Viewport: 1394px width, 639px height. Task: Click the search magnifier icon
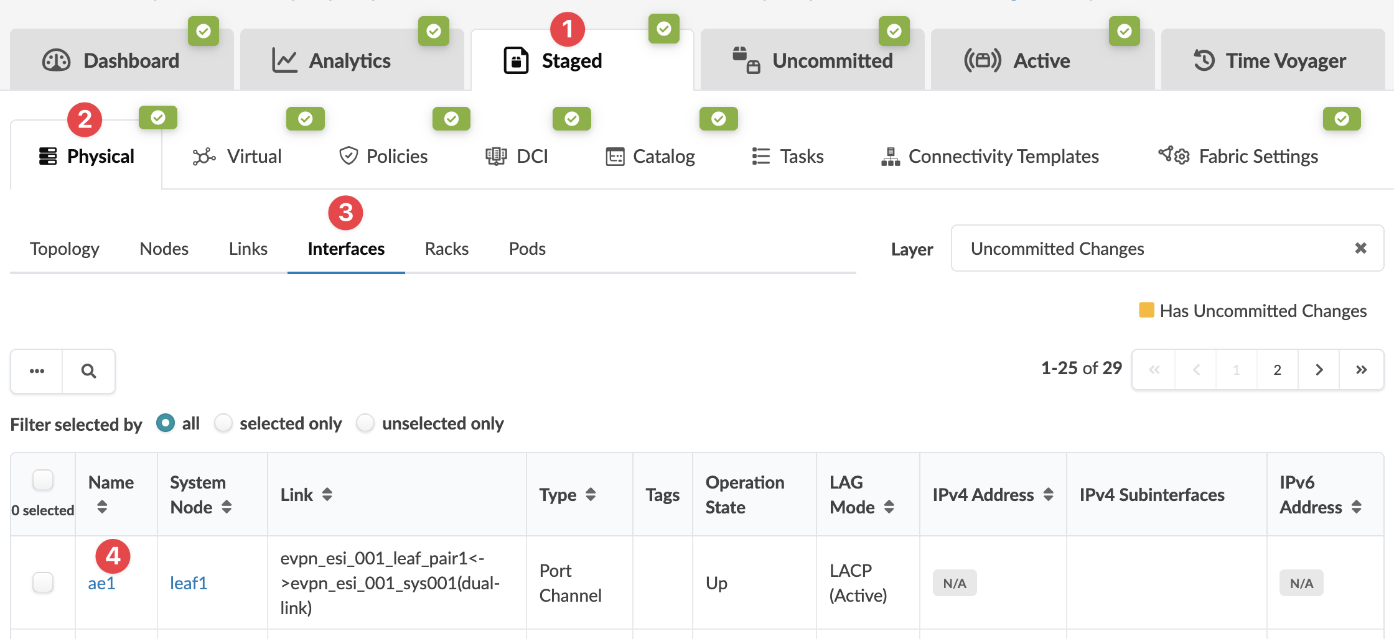point(89,371)
